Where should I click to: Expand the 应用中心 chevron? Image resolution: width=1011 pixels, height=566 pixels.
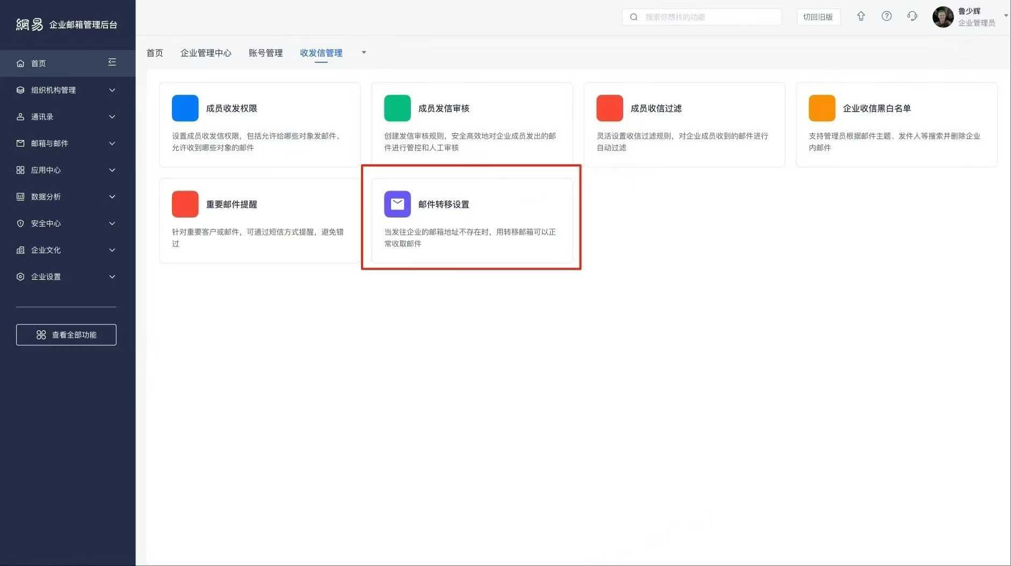click(x=112, y=170)
